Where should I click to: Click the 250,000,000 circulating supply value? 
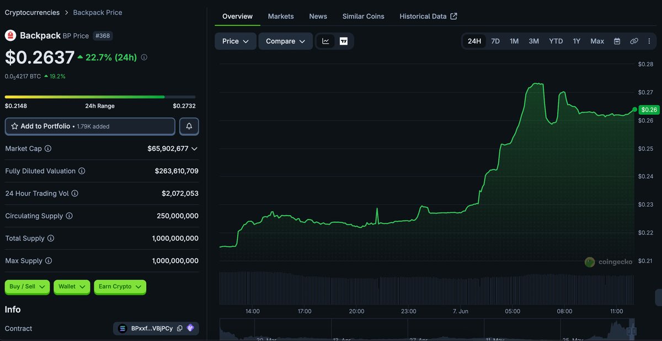point(178,216)
